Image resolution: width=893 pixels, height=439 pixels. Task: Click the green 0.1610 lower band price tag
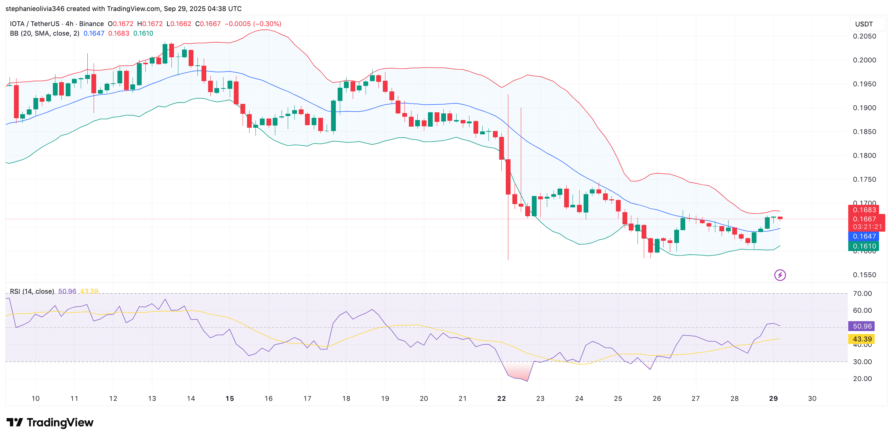tap(864, 246)
